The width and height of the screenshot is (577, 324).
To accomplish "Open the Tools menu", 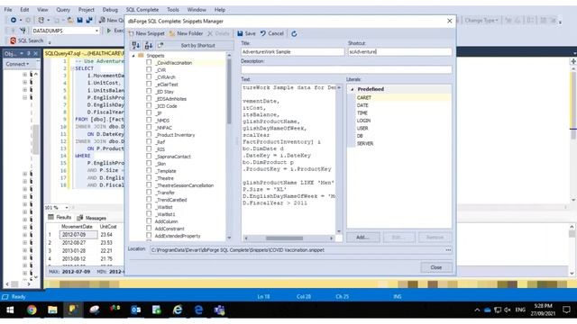I will coord(172,10).
